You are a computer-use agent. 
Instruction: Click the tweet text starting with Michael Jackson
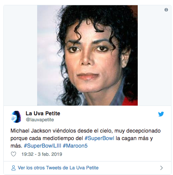coord(86,138)
